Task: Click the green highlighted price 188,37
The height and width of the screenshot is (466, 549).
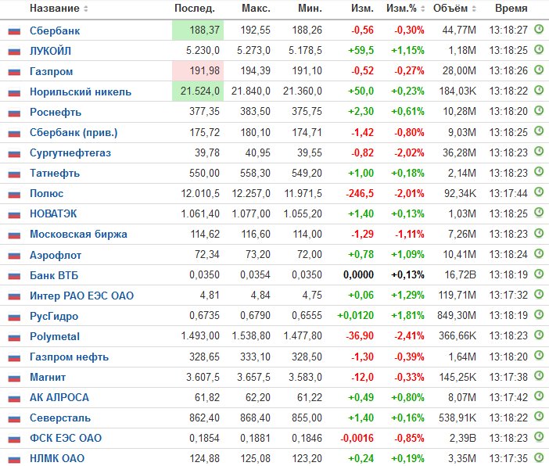Action: (x=198, y=30)
